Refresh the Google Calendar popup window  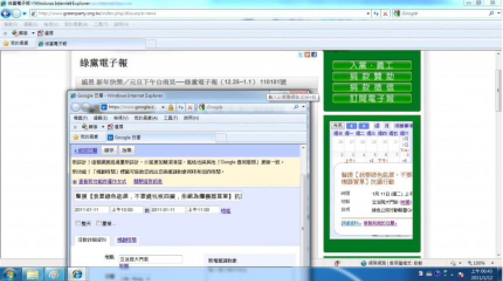(x=181, y=107)
